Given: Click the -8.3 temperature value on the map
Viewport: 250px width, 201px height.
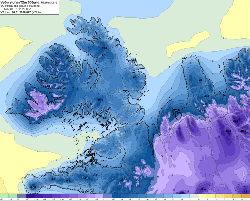Looking at the screenshot, I should tap(71, 61).
